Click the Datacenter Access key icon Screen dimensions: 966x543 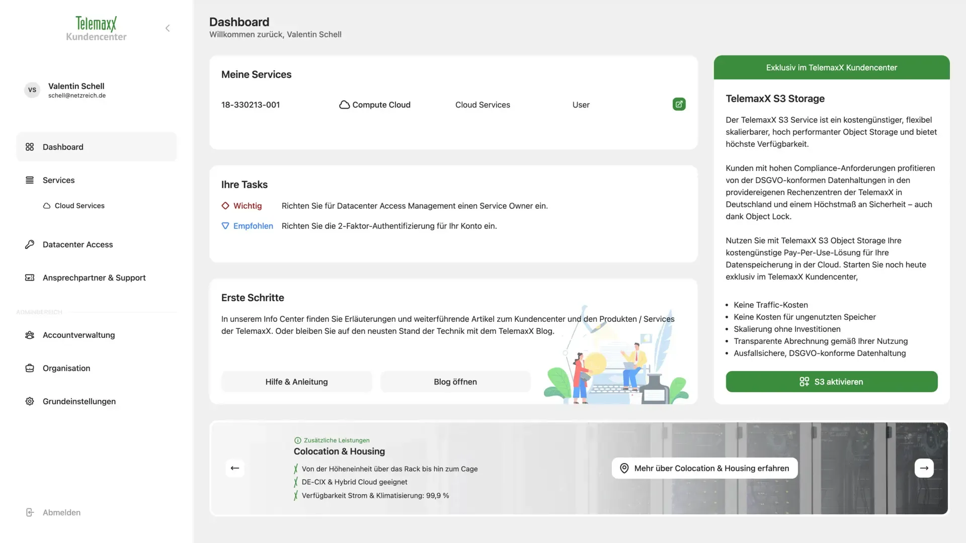[30, 244]
